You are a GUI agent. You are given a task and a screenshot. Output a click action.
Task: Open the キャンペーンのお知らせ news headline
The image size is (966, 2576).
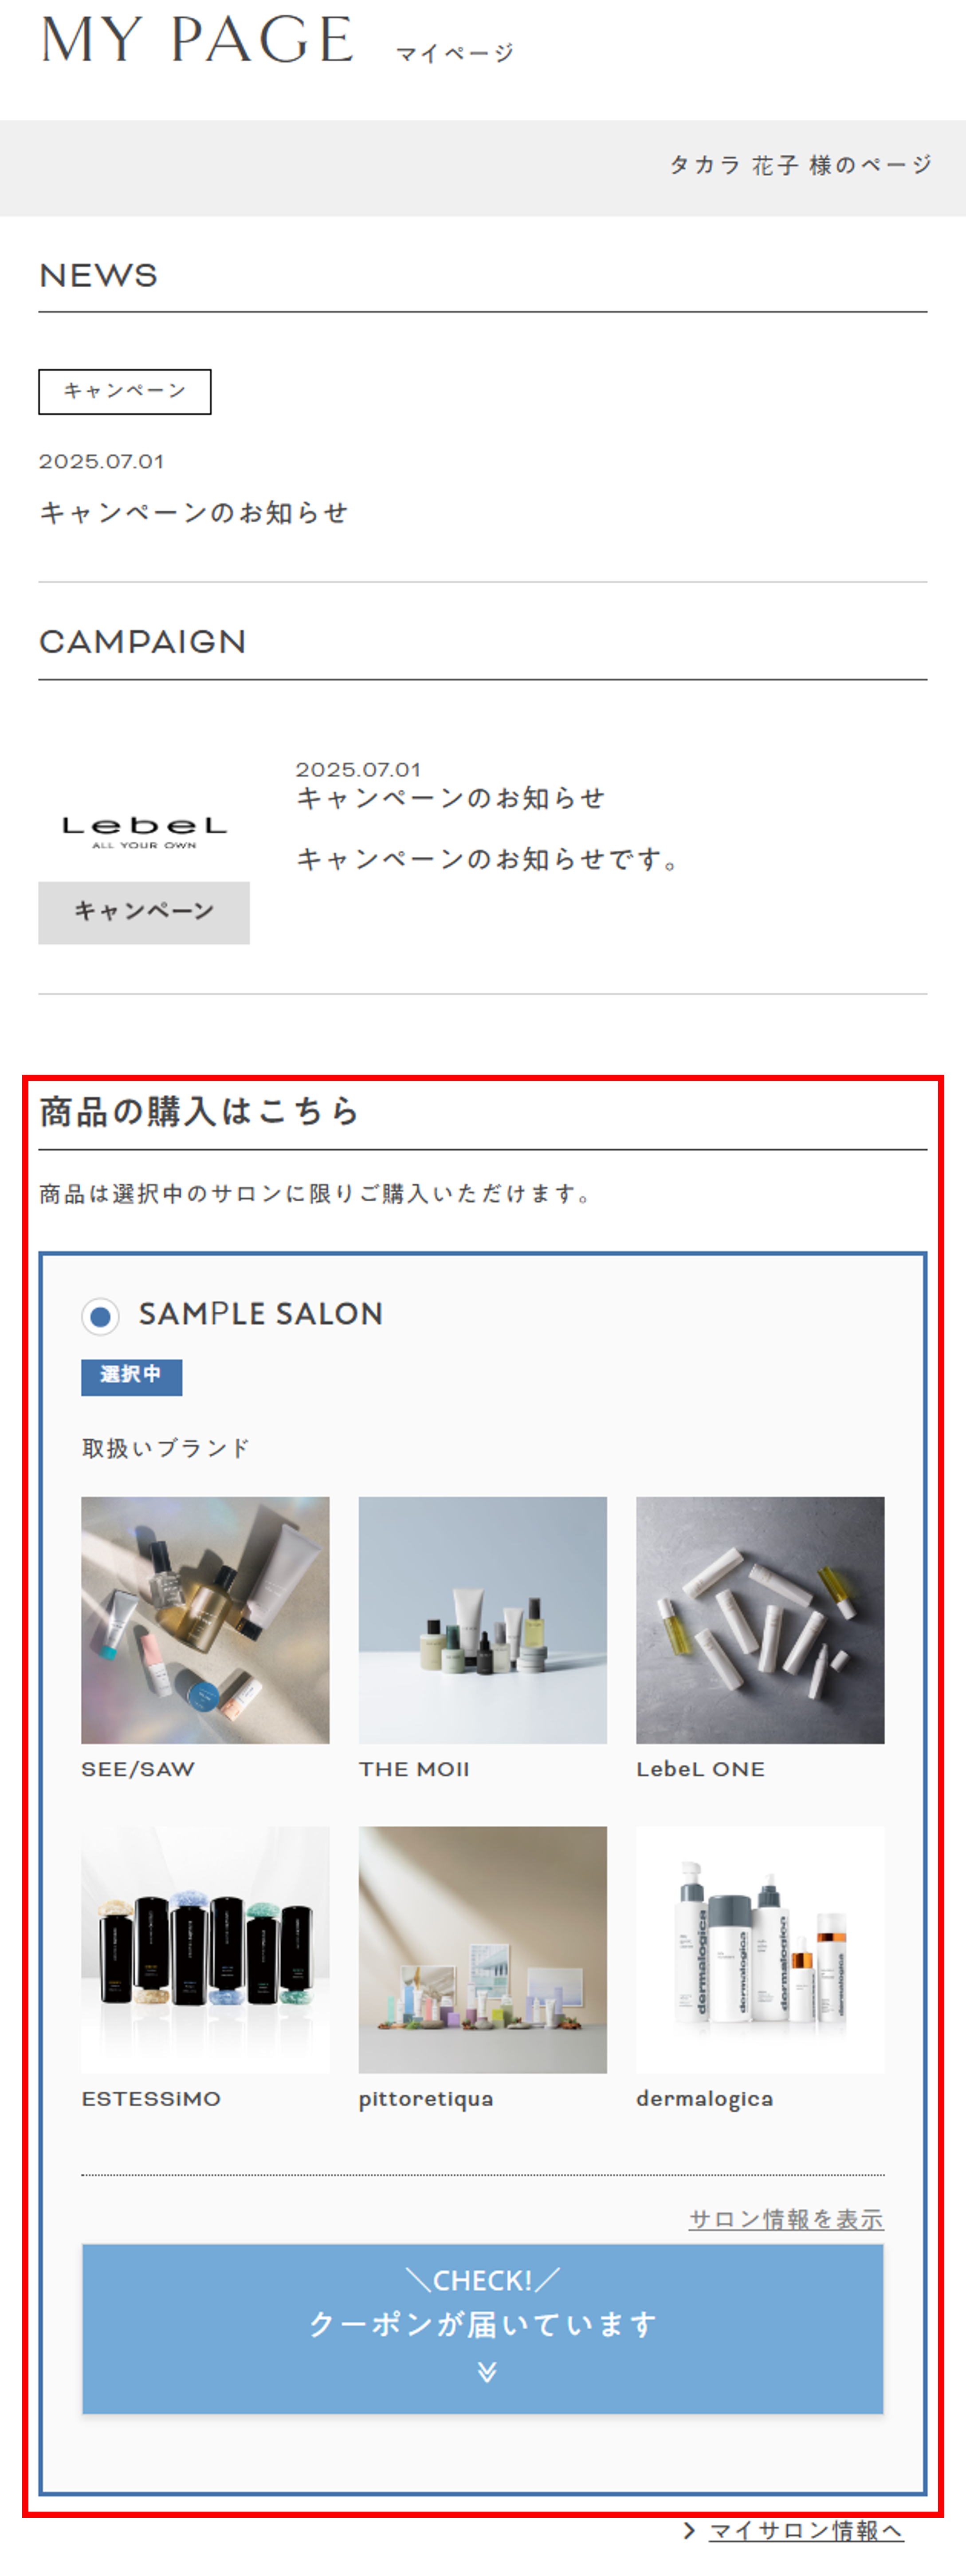pos(194,513)
